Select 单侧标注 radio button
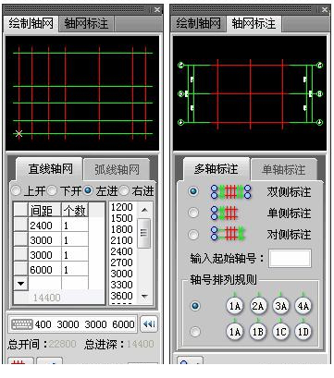Screen dimensions: 334x378 coord(193,213)
